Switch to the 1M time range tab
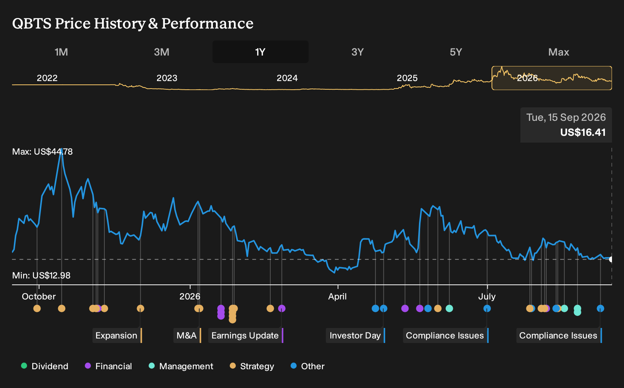Image resolution: width=624 pixels, height=388 pixels. (61, 52)
